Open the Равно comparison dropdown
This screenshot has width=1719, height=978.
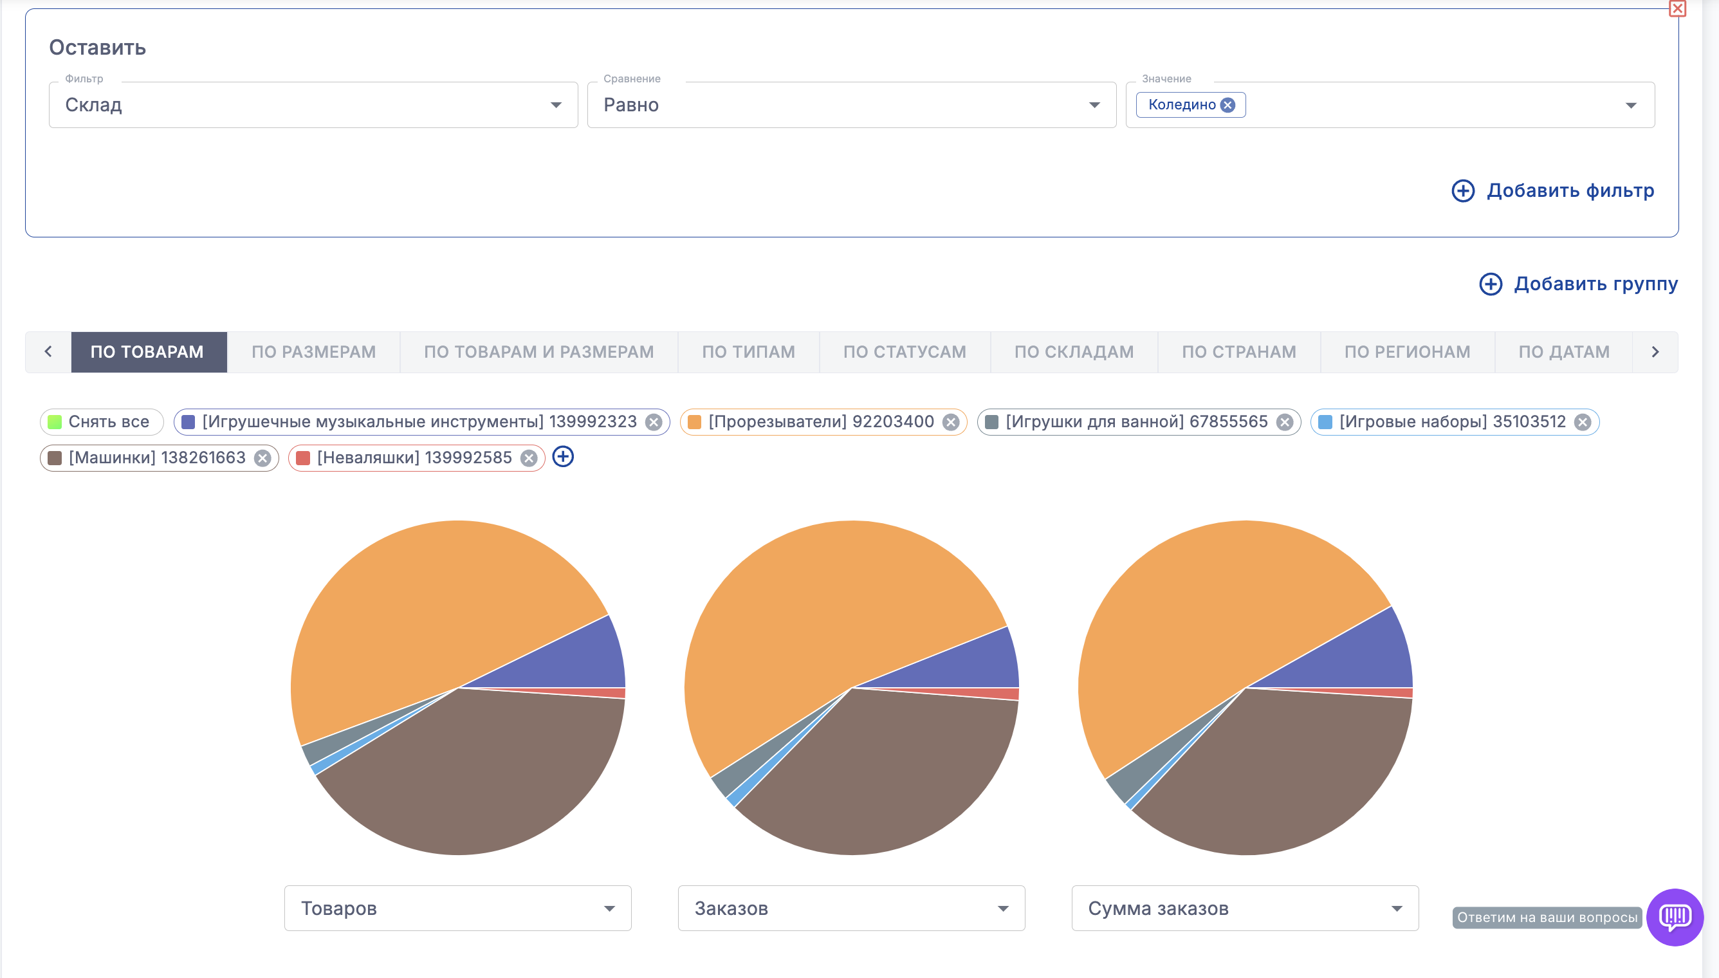850,106
